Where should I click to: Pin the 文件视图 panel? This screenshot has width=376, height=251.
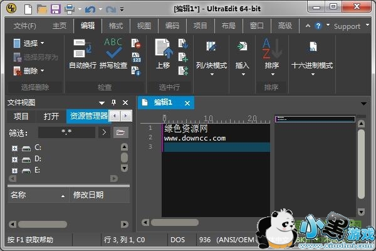tap(113, 102)
